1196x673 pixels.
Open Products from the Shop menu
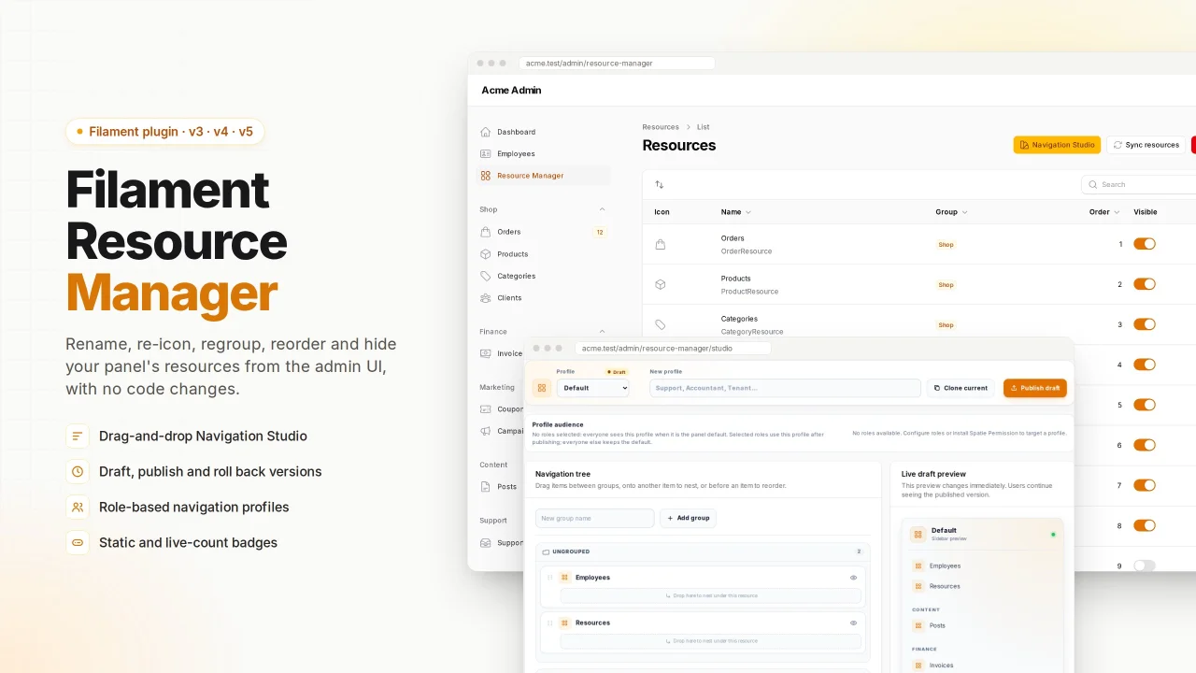[x=543, y=254]
